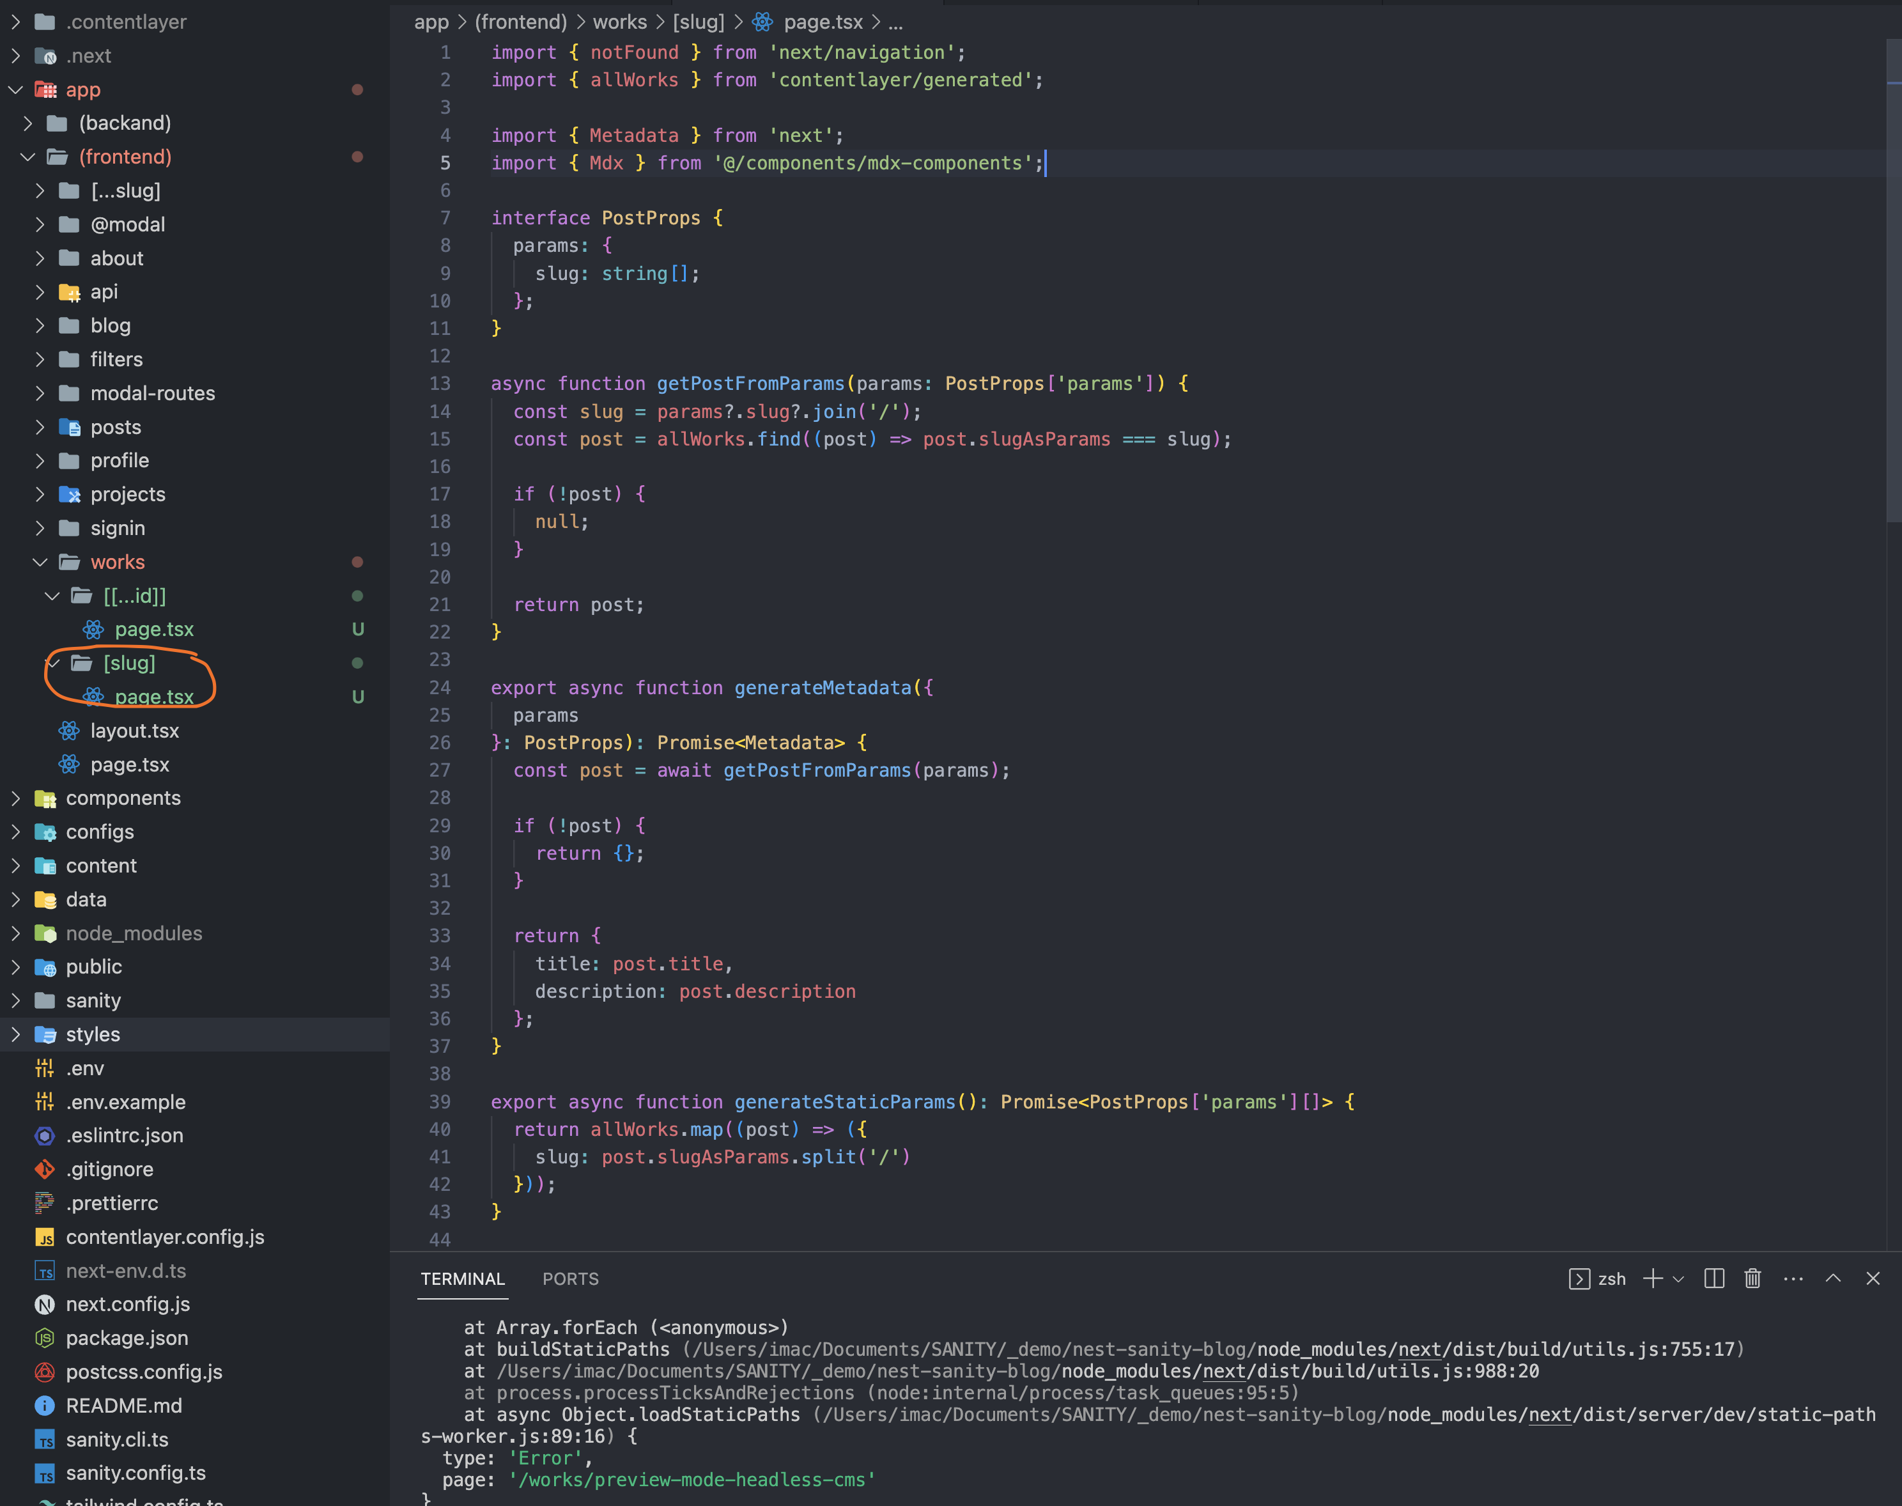Click the TypeScript icon next to sanity.cli.ts
1902x1506 pixels.
tap(45, 1439)
